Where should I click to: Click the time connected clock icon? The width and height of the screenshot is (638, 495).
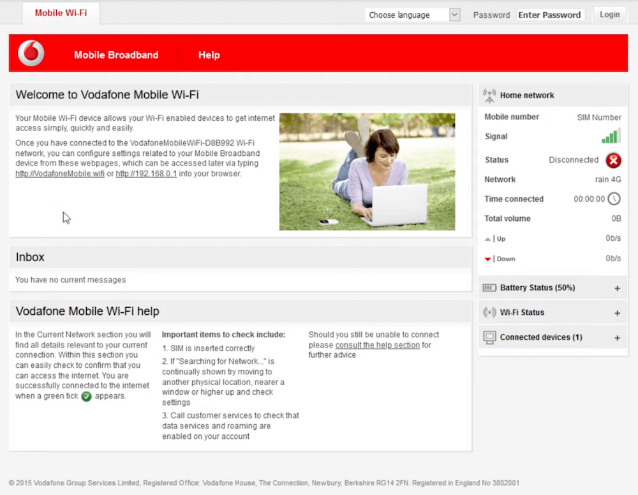pyautogui.click(x=614, y=199)
